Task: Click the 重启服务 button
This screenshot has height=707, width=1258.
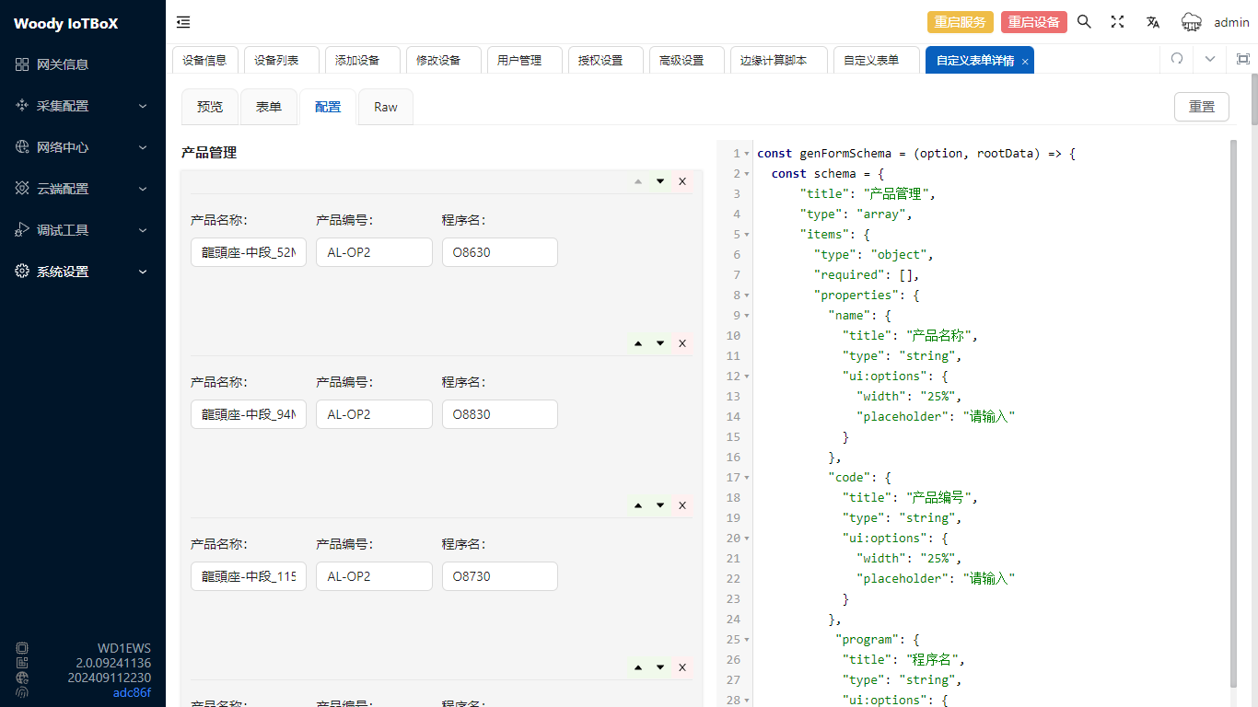Action: pos(960,22)
